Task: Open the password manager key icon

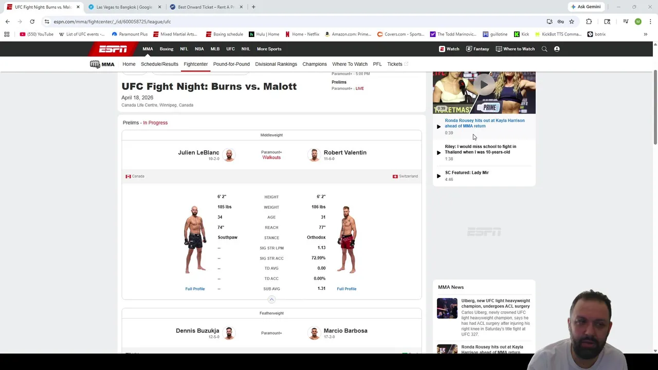Action: tap(560, 22)
